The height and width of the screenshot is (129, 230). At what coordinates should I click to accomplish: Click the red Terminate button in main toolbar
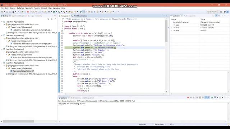point(28,12)
